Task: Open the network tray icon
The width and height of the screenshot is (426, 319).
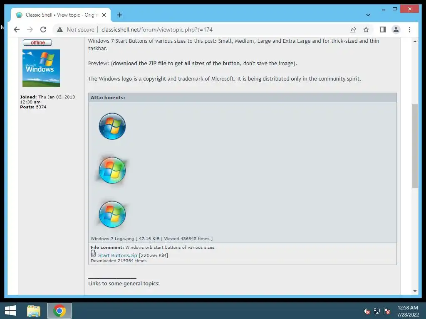Action: (377, 311)
